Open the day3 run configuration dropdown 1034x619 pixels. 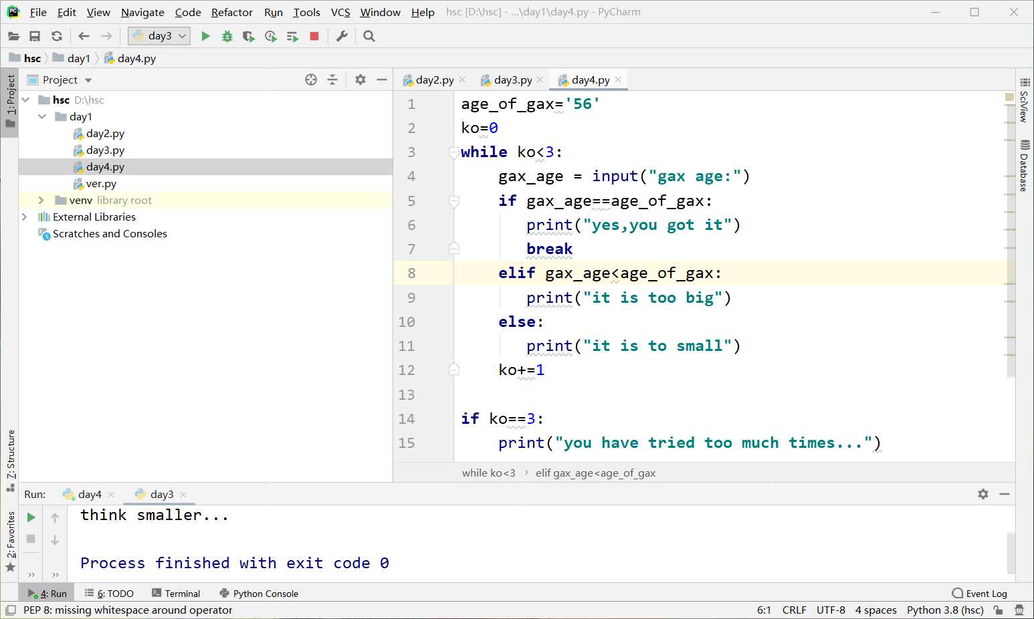pyautogui.click(x=159, y=36)
